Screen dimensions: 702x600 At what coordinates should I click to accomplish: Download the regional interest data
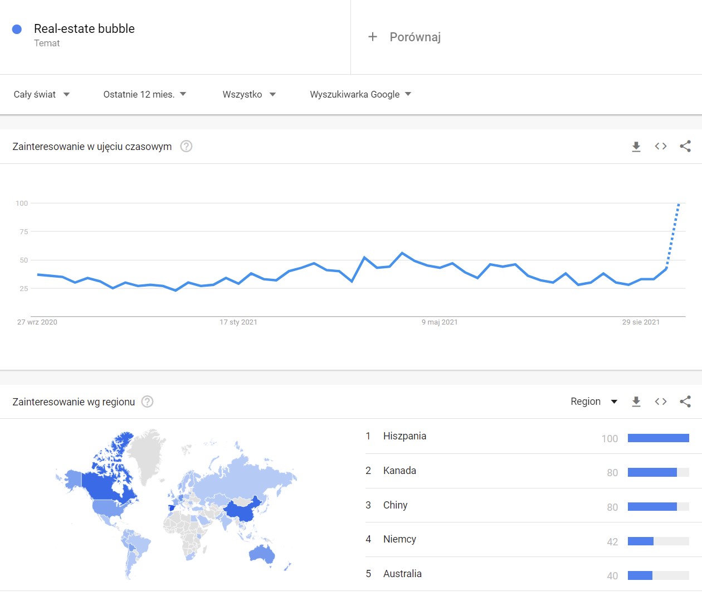(636, 401)
